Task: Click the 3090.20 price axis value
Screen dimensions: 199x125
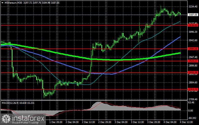Action: 193,32
